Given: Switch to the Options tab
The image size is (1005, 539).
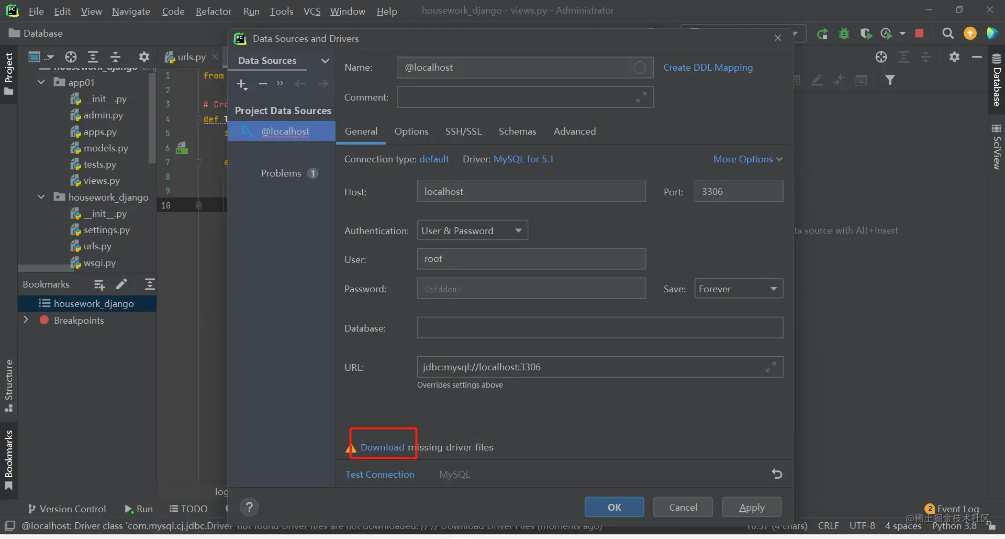Looking at the screenshot, I should pyautogui.click(x=411, y=131).
